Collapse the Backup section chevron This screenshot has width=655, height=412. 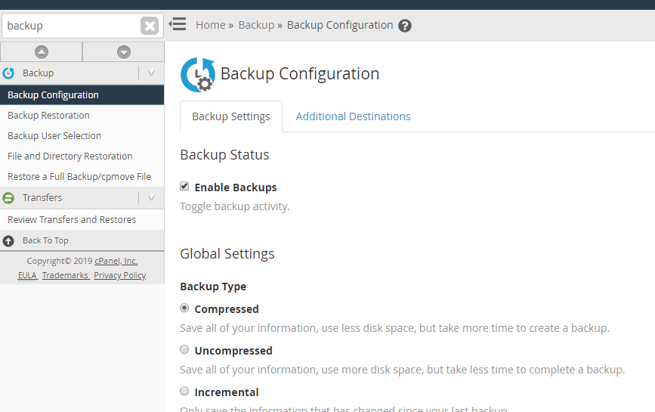(151, 73)
